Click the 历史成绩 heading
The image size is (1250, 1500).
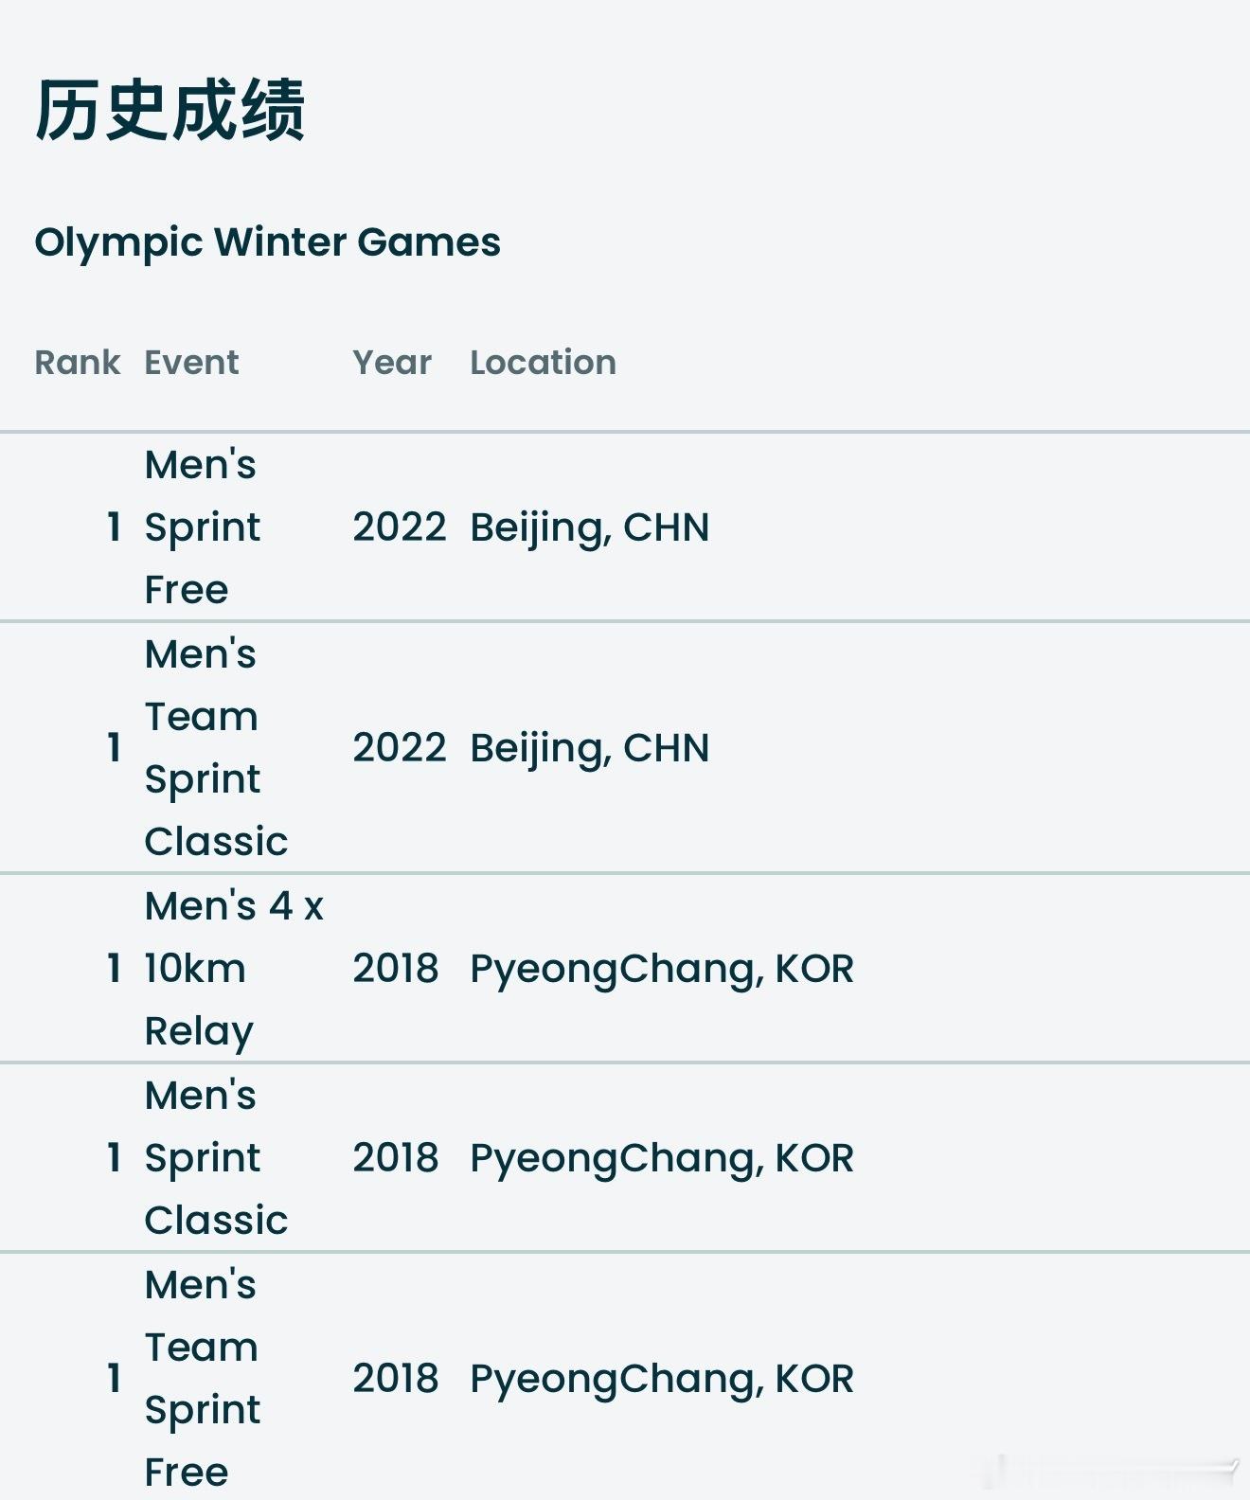click(170, 111)
